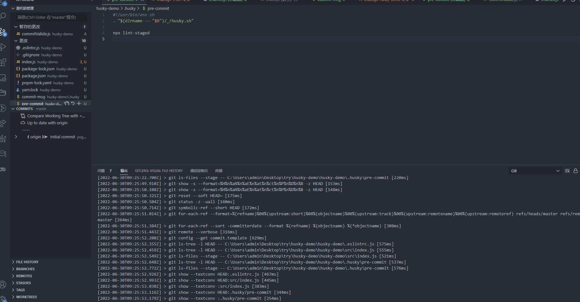The height and width of the screenshot is (302, 580).
Task: Open the Output channel dropdown showing Git
Action: point(535,171)
